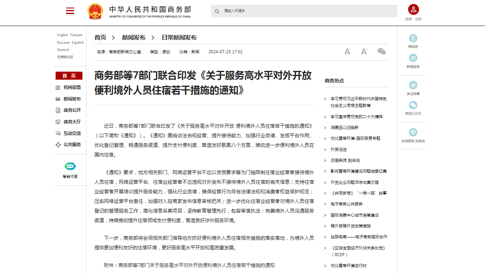485x273 pixels.
Task: Open 影响营商环境建设问题线索征集 link
Action: pos(359,171)
